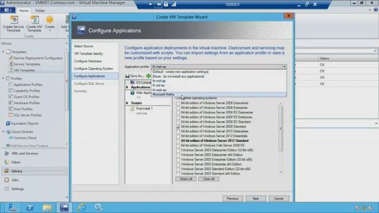
Task: Open Server Manager from the taskbar
Action: (12, 208)
